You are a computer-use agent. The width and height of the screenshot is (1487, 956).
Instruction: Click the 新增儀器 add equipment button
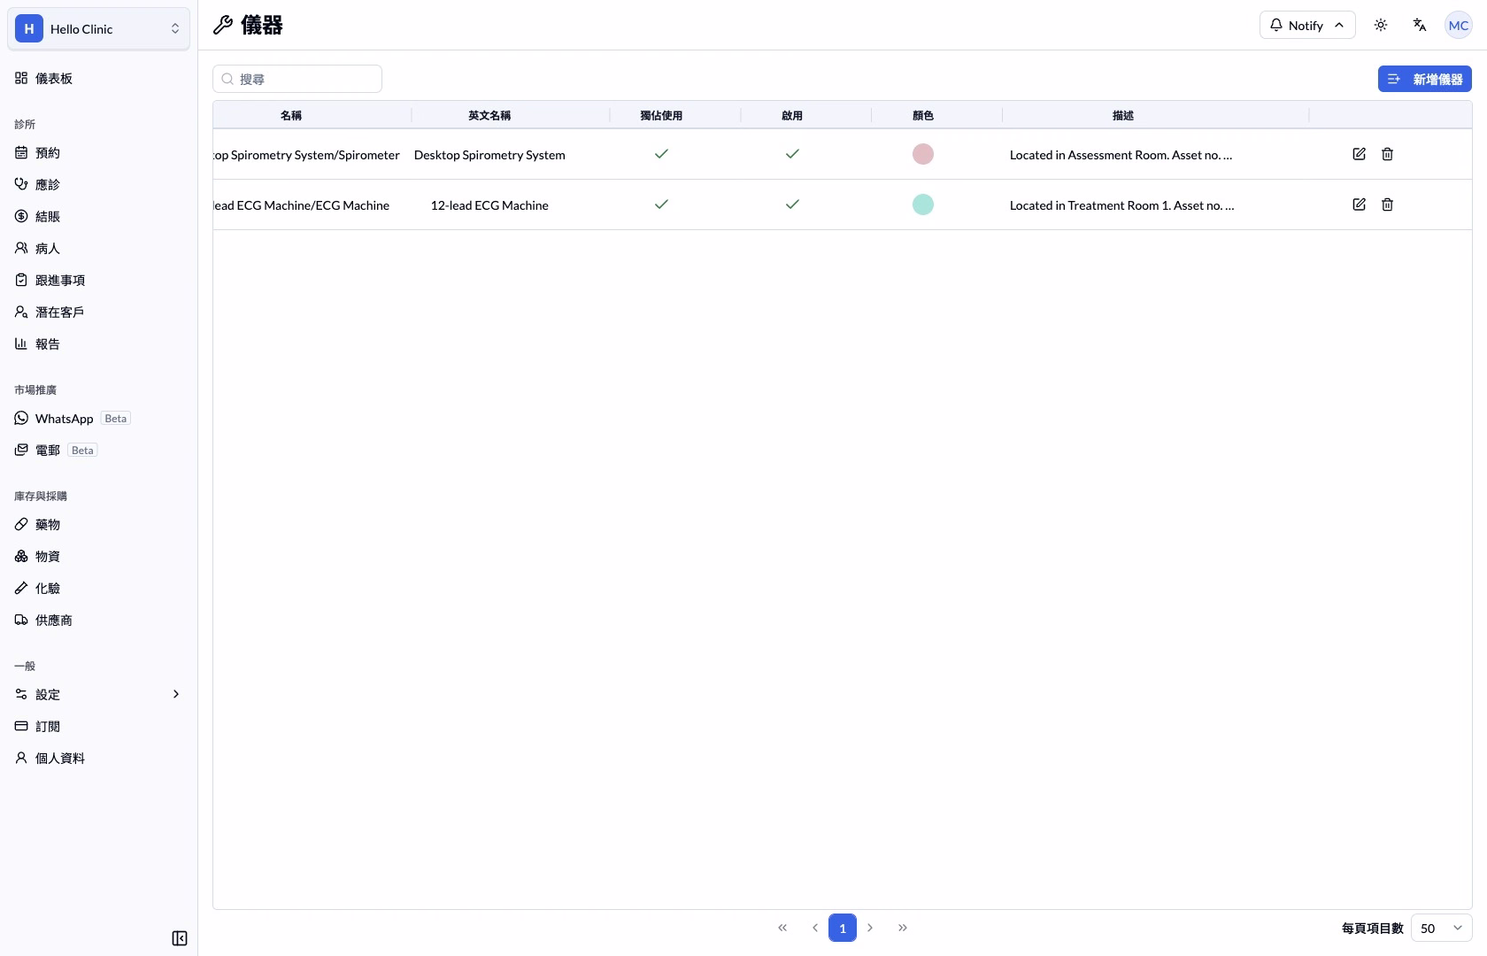(x=1424, y=79)
